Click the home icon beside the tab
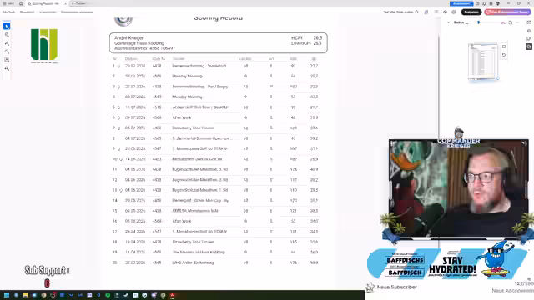534x300 pixels. point(21,3)
